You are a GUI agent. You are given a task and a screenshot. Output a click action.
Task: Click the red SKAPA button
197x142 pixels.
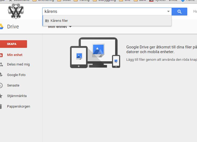13,44
